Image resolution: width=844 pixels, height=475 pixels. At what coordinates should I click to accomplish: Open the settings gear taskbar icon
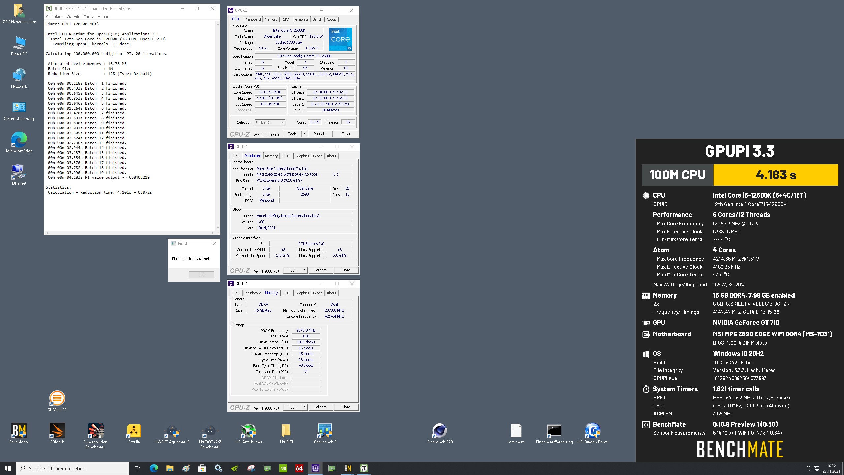coord(218,468)
